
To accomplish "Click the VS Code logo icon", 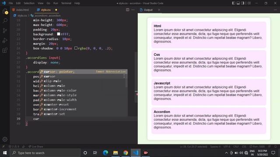I will pyautogui.click(x=4, y=3).
